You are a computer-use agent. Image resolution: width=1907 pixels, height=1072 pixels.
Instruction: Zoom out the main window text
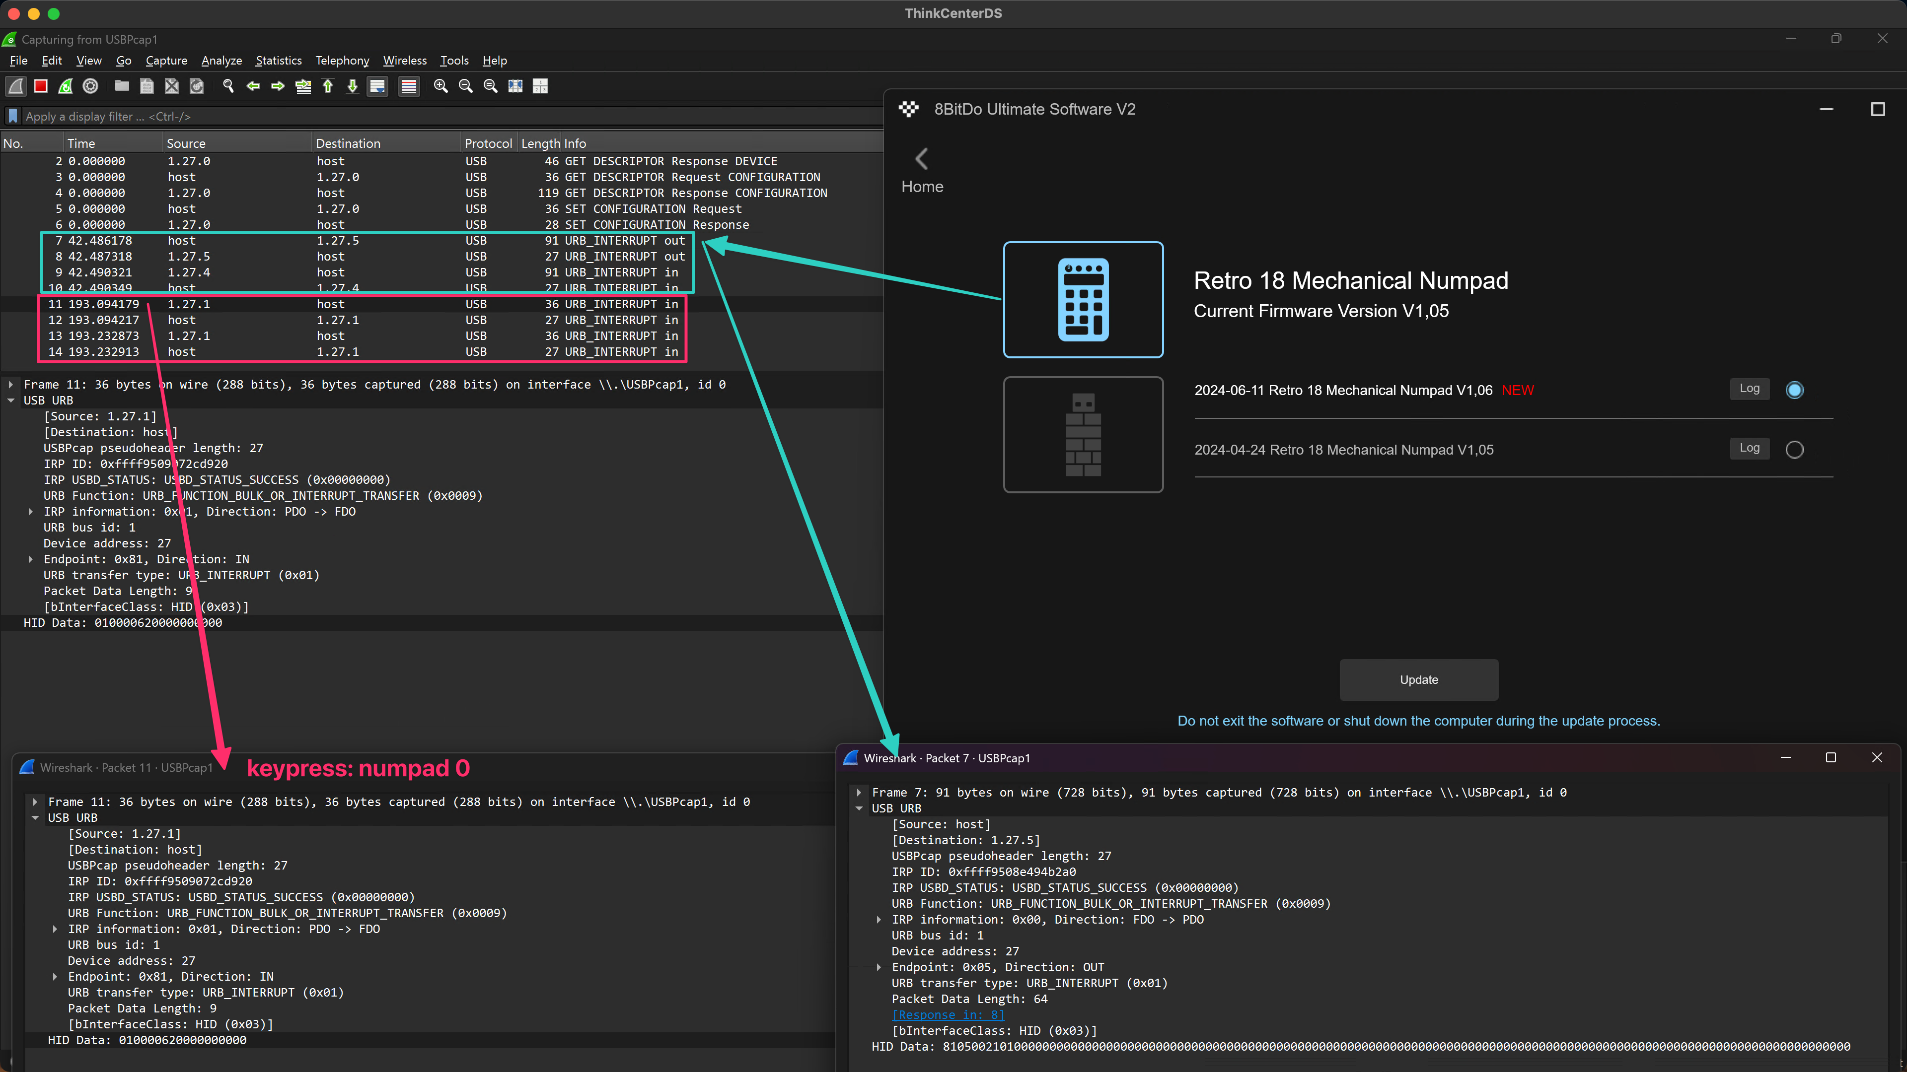point(466,86)
